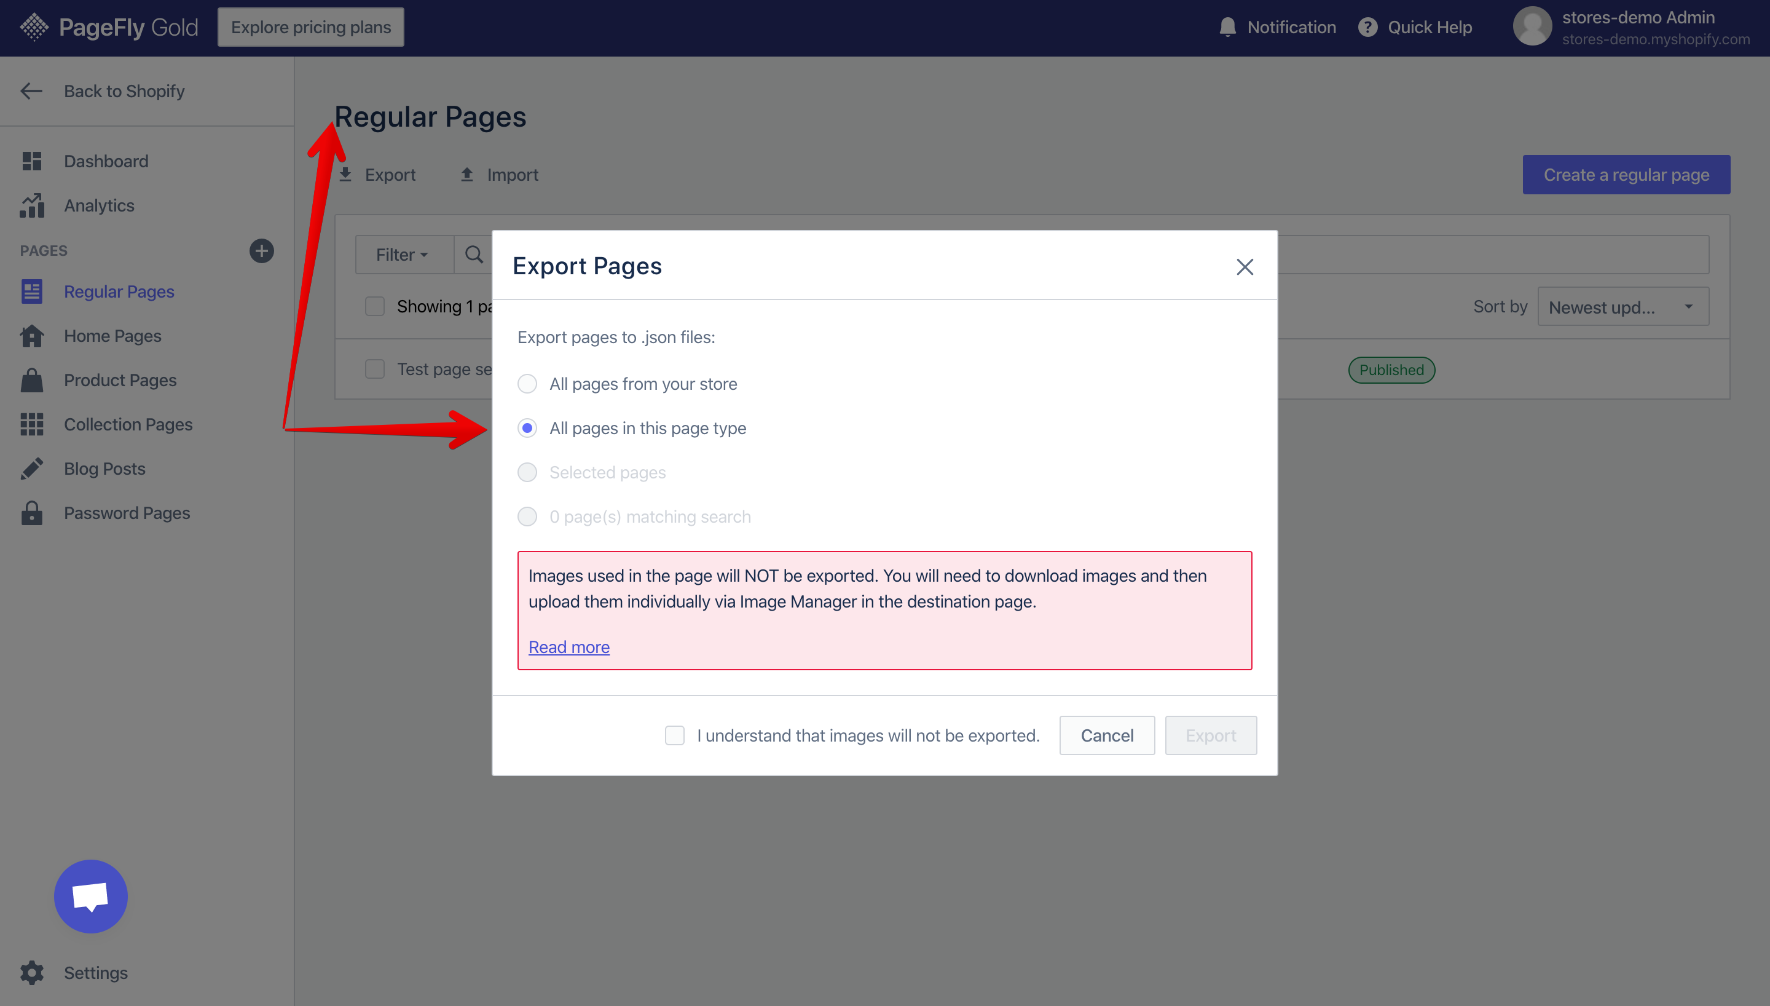Viewport: 1770px width, 1006px height.
Task: Click the Notification label
Action: tap(1292, 27)
